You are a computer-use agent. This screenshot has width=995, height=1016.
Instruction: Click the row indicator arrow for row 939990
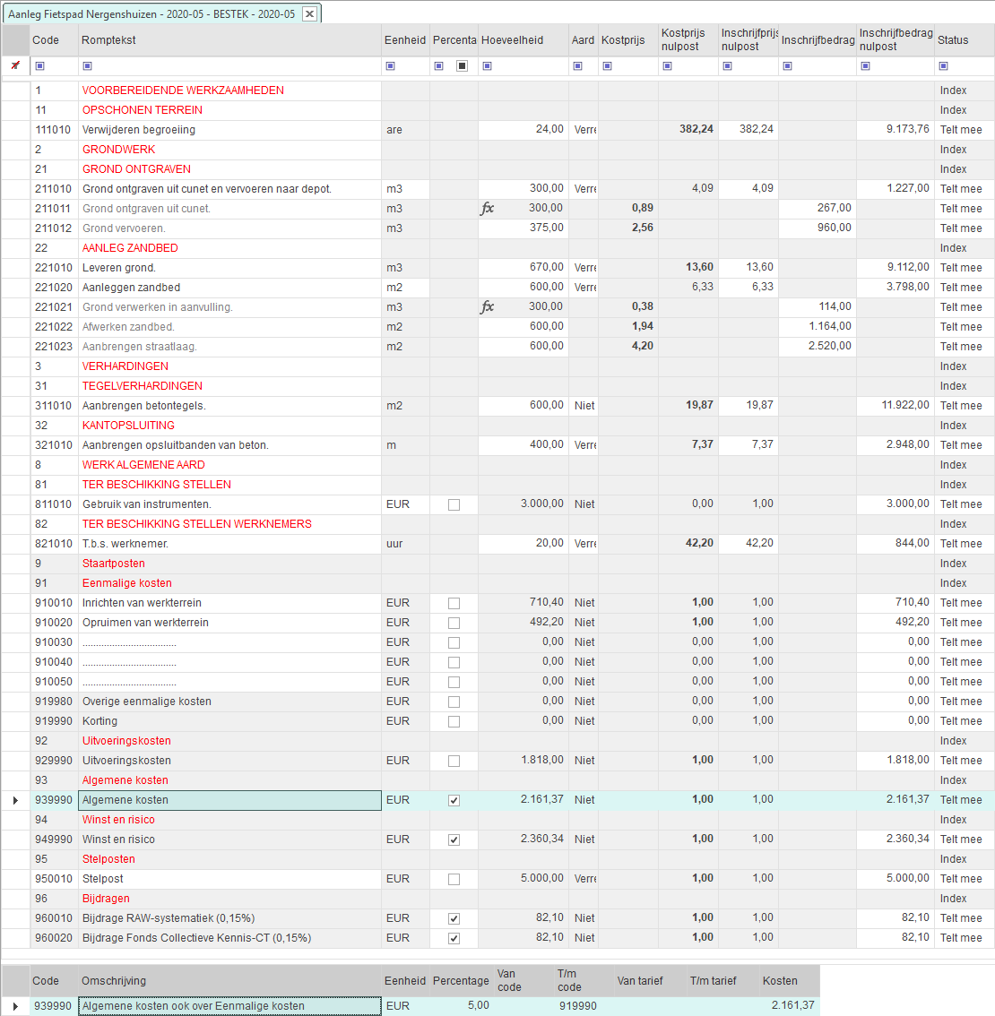15,800
